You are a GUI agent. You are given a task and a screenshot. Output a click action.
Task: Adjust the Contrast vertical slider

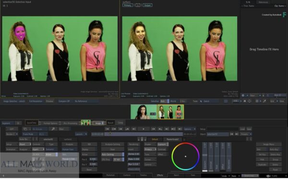[x=211, y=157]
